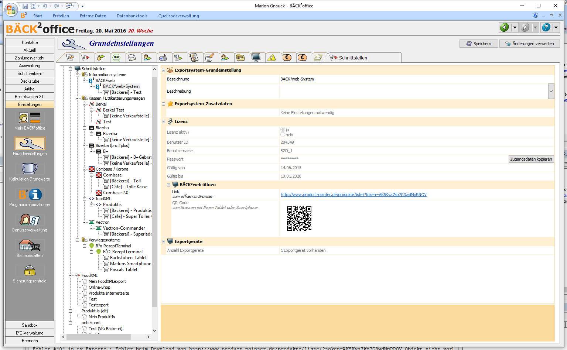Screen dimensions: 567x350
Task: Click the Kalkulation Grundwerte mug icon
Action: point(30,169)
